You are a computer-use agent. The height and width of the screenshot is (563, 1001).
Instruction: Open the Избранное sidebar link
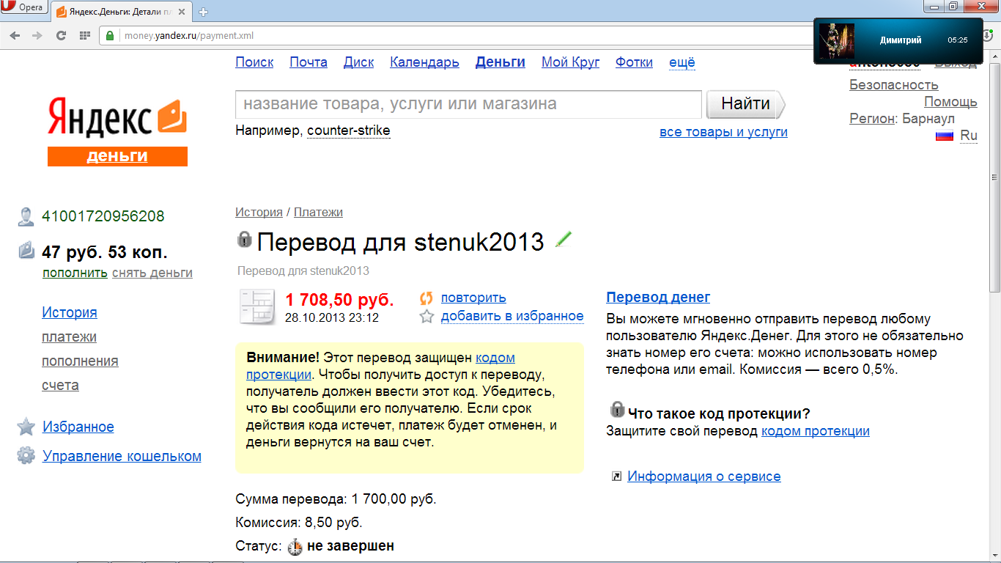tap(78, 427)
